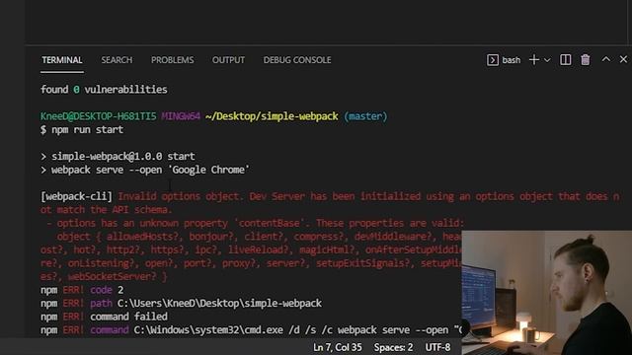Close the terminal panel

click(623, 59)
